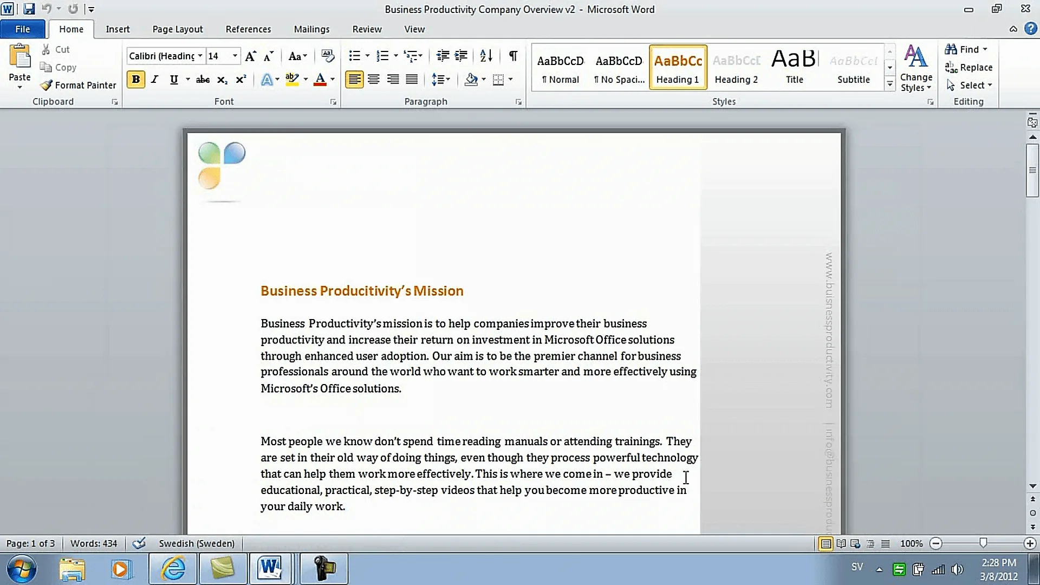Select the Replace command

coord(969,67)
